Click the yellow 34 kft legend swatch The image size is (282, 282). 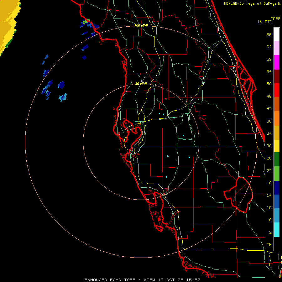[x=277, y=146]
